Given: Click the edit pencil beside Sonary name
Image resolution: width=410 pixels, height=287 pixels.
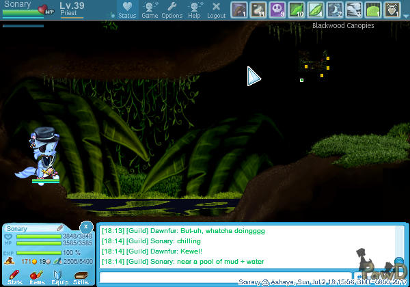Looking at the screenshot, I should 59,228.
